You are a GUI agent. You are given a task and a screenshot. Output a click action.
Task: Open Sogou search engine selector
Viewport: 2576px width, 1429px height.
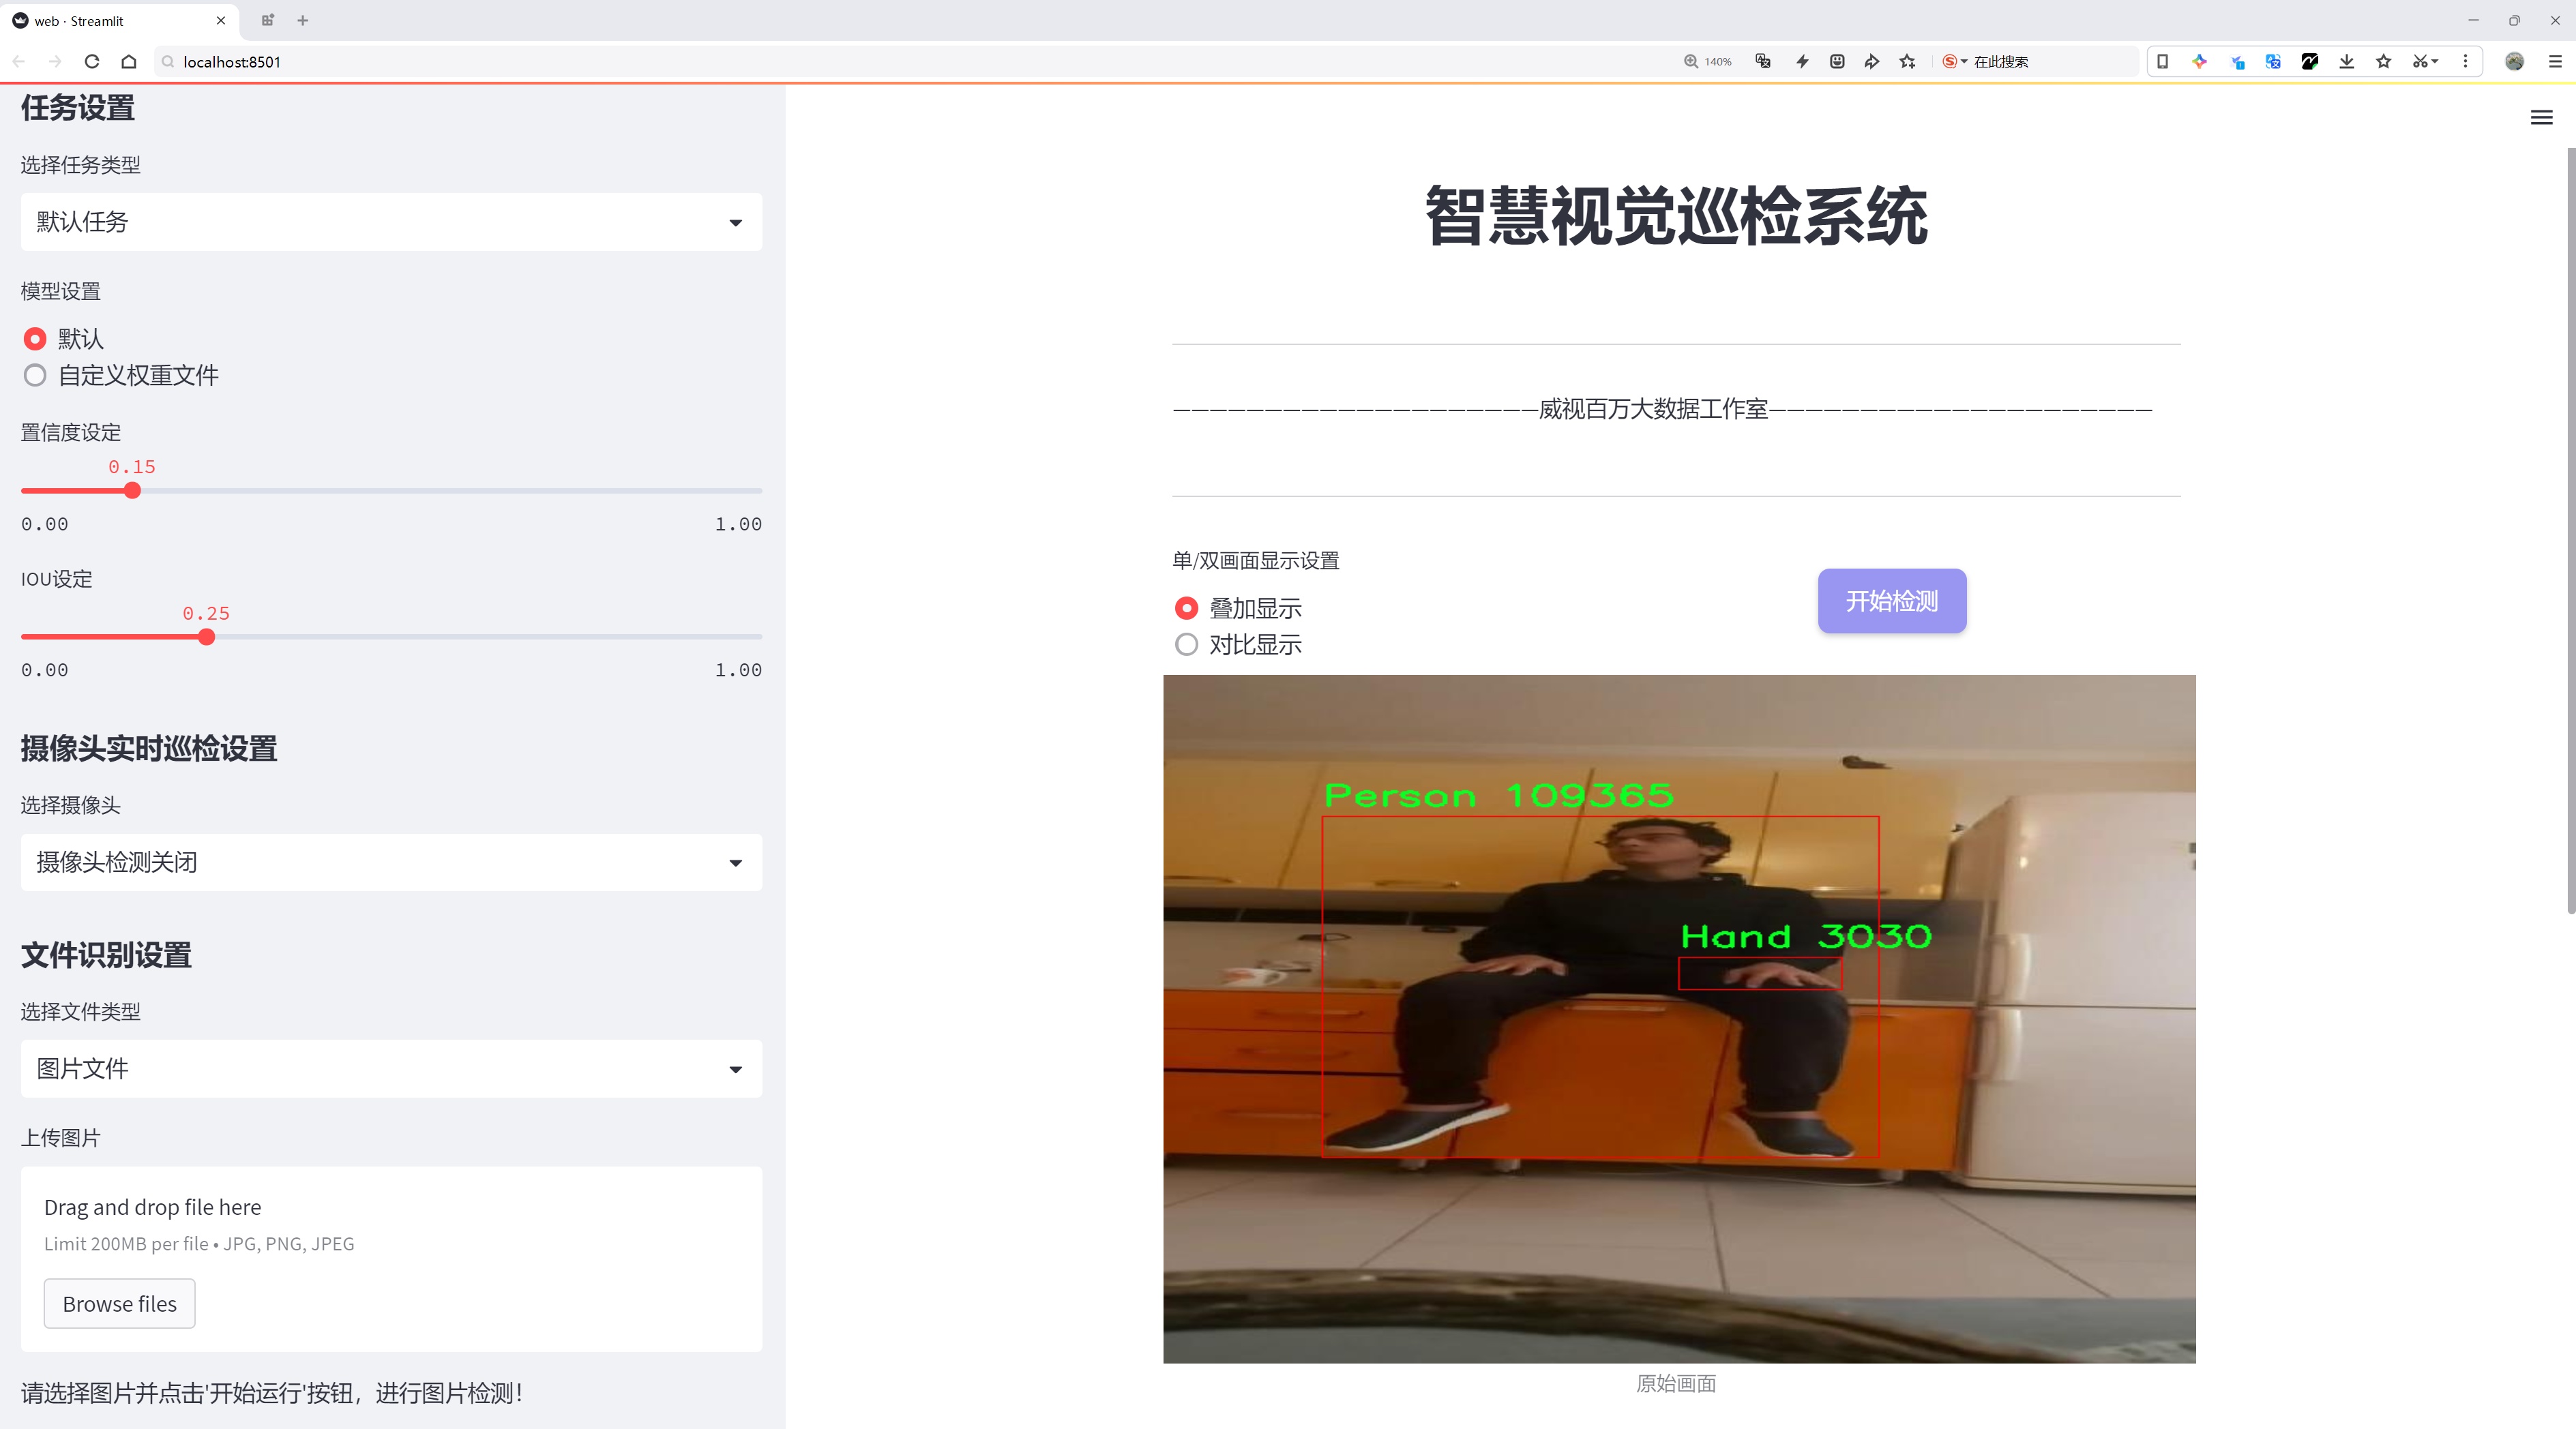1954,61
